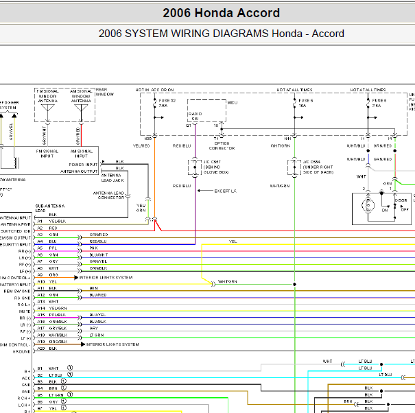Select the "A2 RED" pin label
The width and height of the screenshot is (415, 413).
click(47, 228)
